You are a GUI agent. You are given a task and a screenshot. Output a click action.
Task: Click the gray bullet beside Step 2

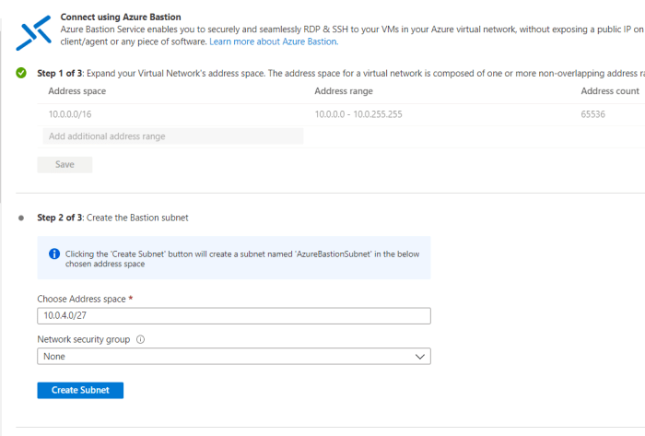point(21,218)
